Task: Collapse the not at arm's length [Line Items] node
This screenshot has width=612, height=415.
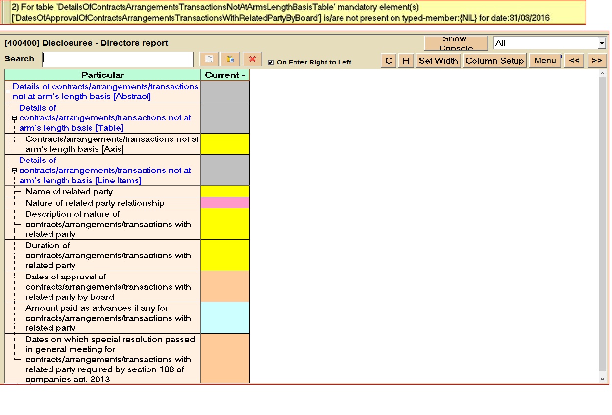Action: coord(14,170)
